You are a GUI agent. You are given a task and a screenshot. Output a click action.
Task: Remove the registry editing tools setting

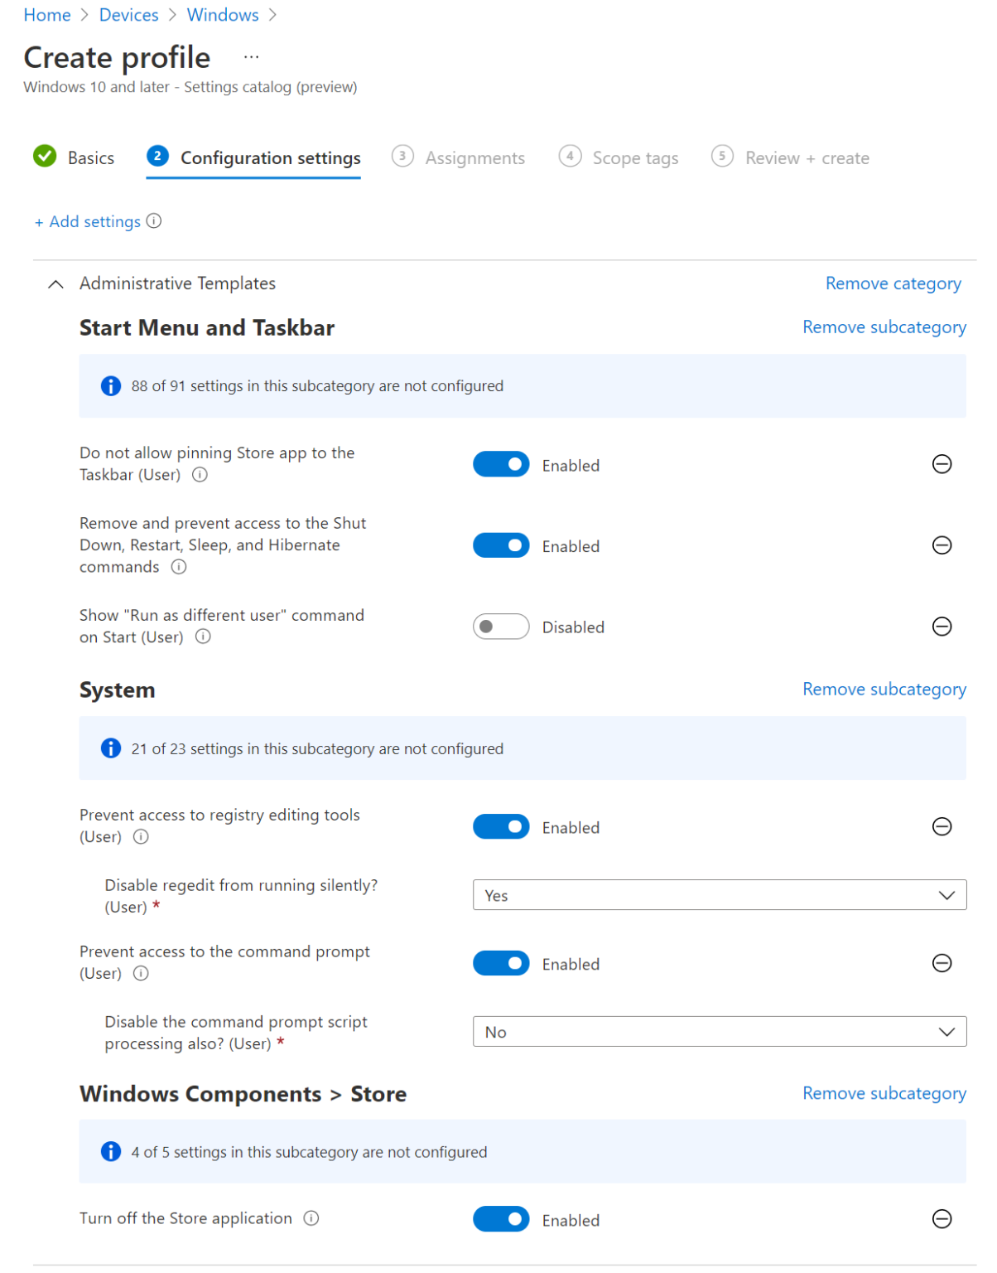(x=942, y=826)
